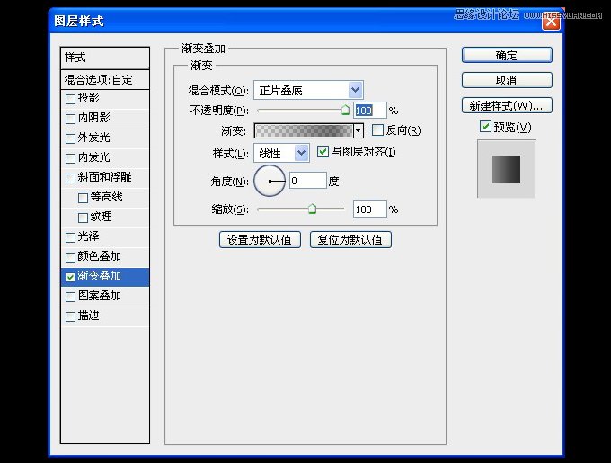
Task: Select the 内发光 row label
Action: tap(94, 157)
